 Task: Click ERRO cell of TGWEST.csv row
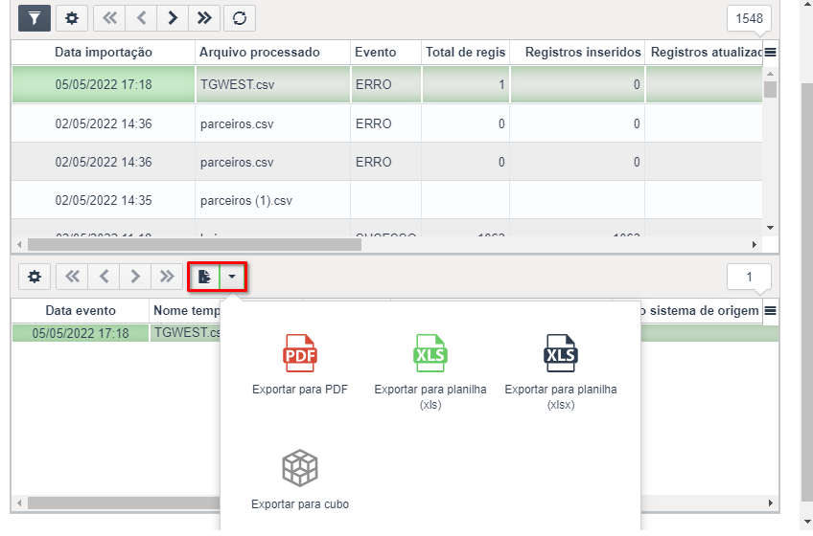pyautogui.click(x=385, y=84)
